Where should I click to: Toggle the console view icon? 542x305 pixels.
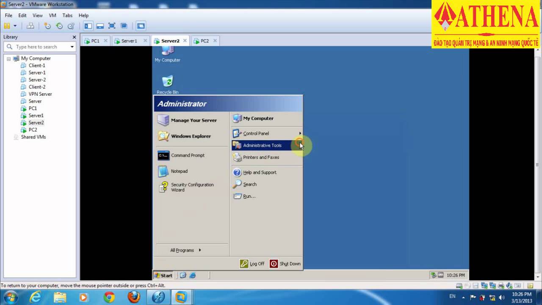[x=141, y=26]
